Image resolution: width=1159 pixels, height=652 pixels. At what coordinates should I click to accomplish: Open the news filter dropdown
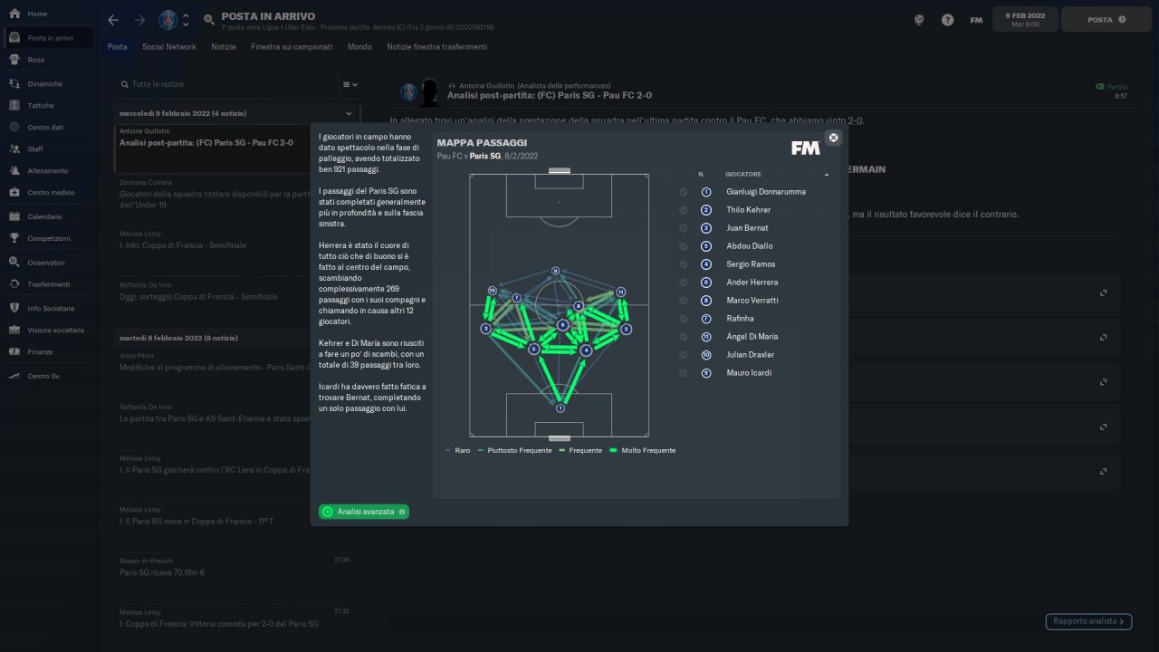[x=350, y=84]
